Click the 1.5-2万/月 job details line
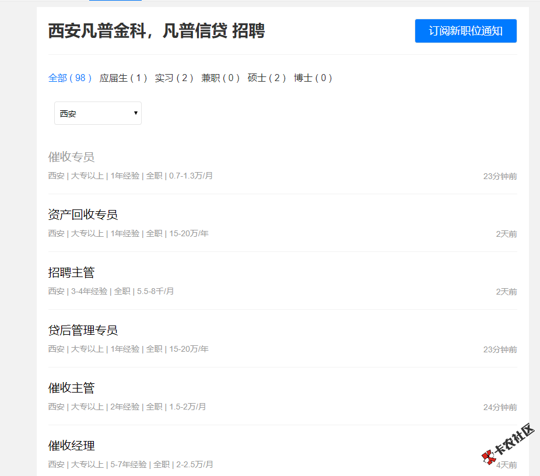540x476 pixels. tap(127, 407)
